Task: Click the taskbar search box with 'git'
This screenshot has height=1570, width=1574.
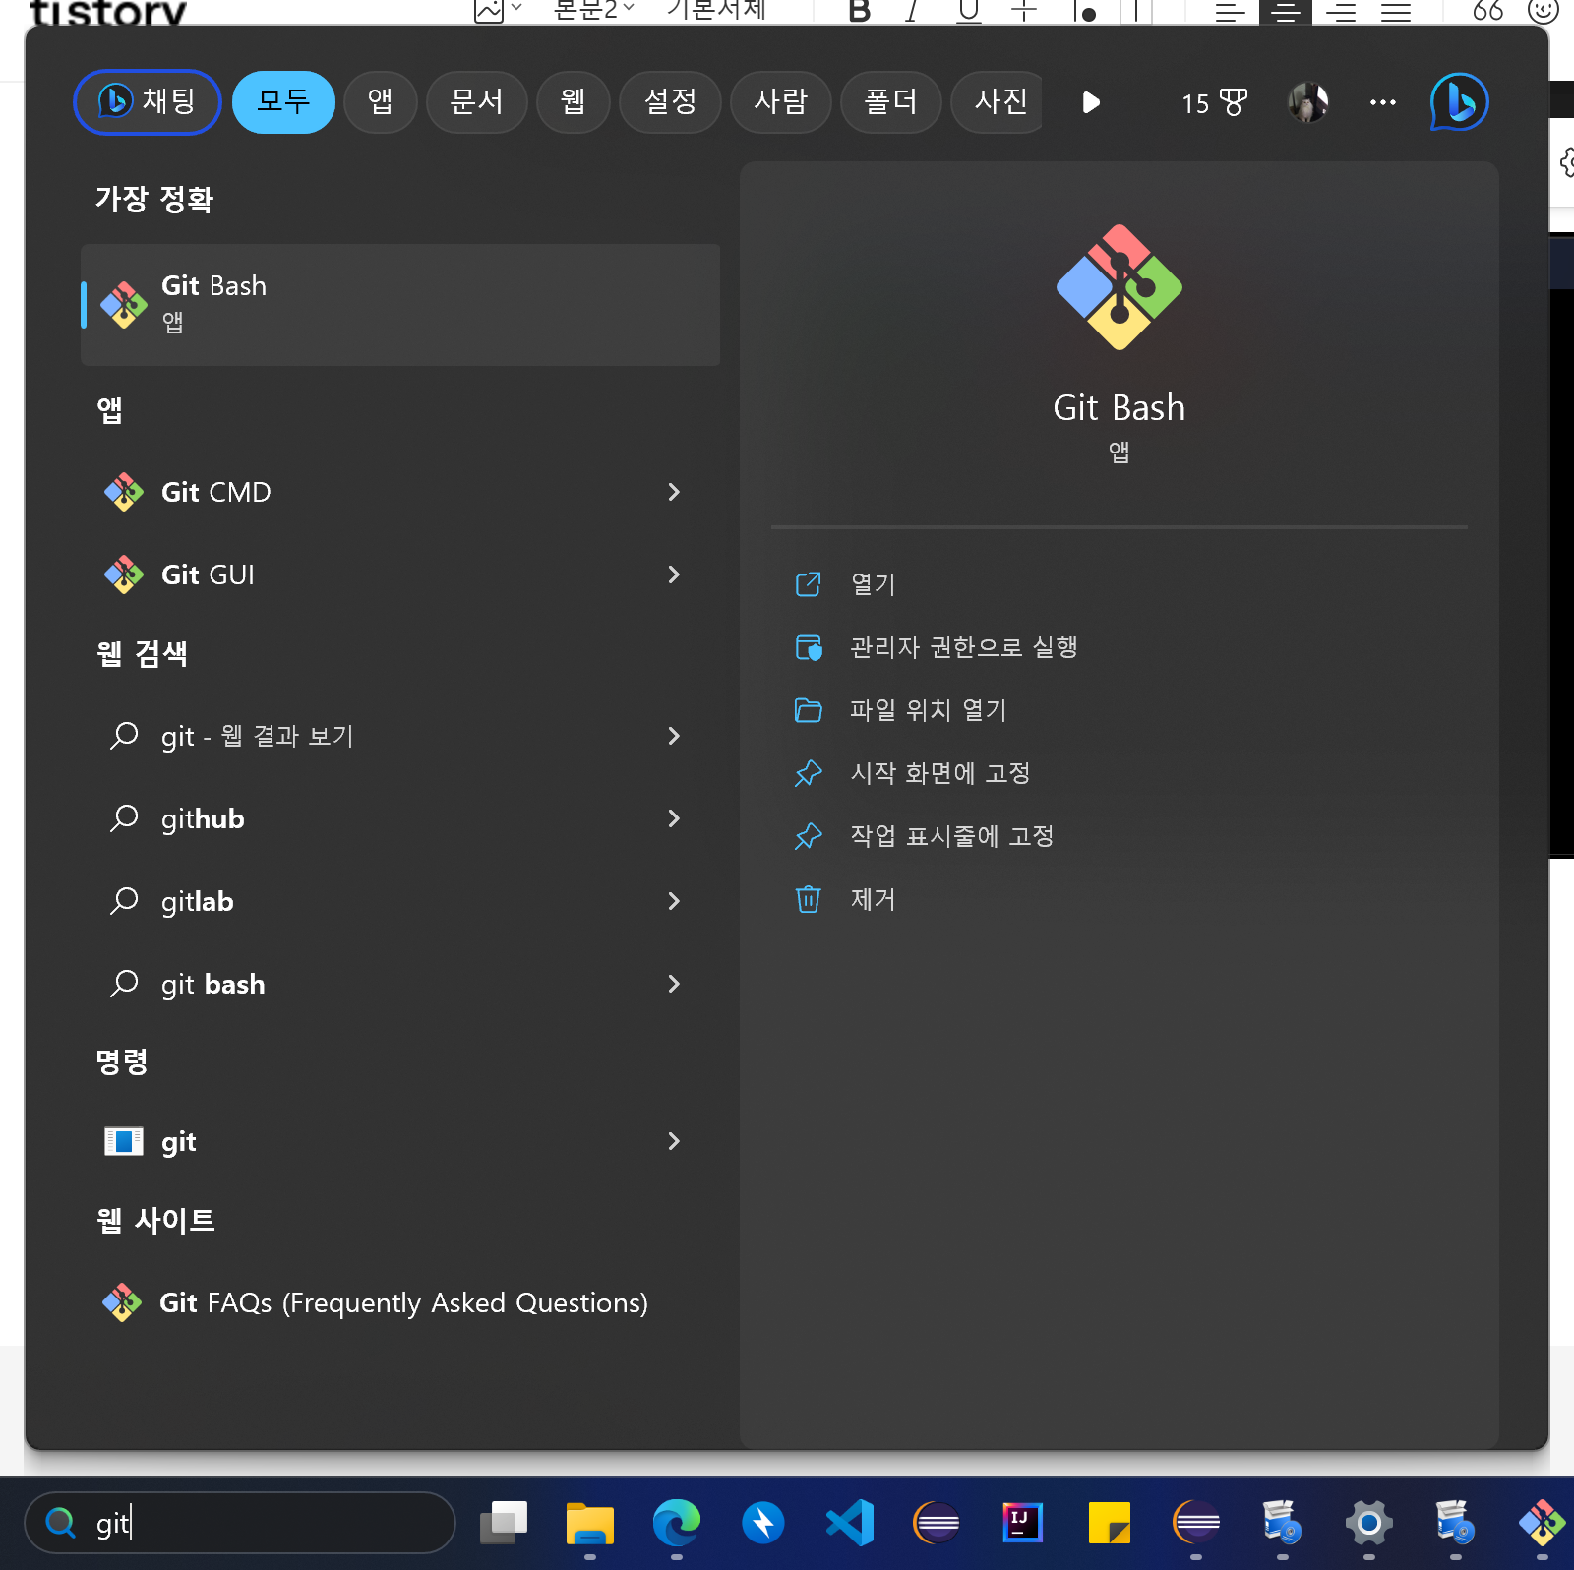Action: point(240,1523)
